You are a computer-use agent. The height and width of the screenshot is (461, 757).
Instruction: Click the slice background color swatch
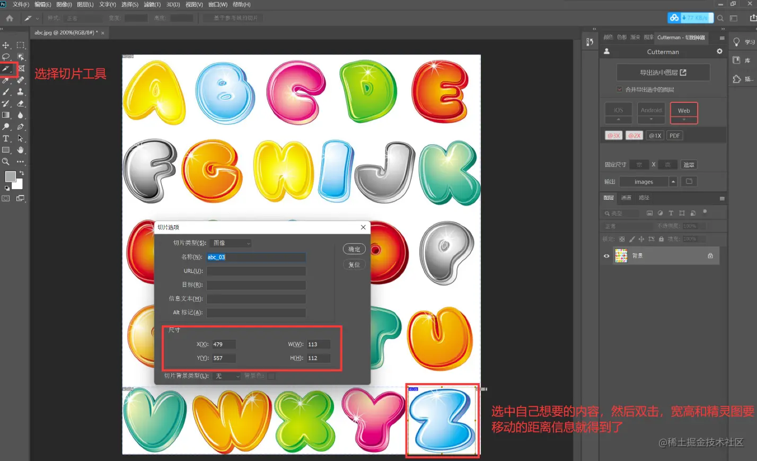coord(271,376)
